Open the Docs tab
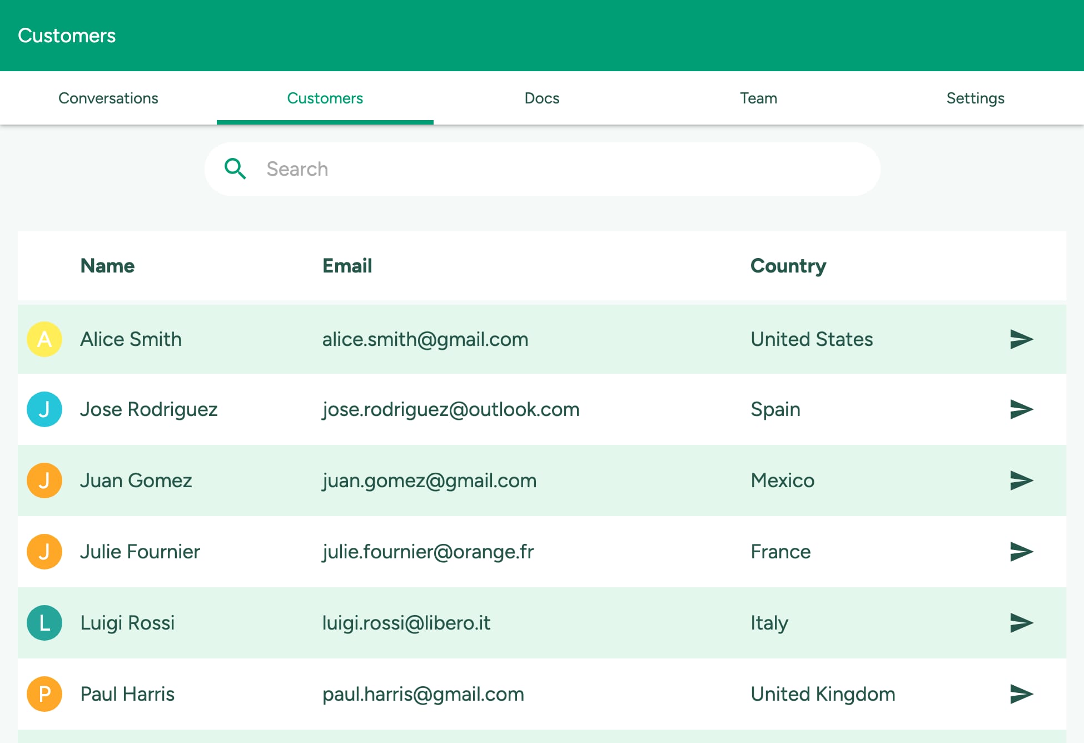Screen dimensions: 1084x743 point(542,98)
